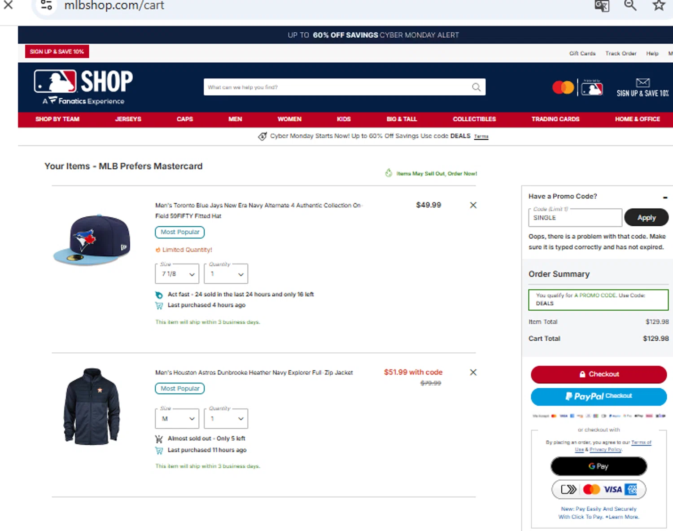The height and width of the screenshot is (531, 673).
Task: Remove the Astros jacket with X
Action: click(x=473, y=372)
